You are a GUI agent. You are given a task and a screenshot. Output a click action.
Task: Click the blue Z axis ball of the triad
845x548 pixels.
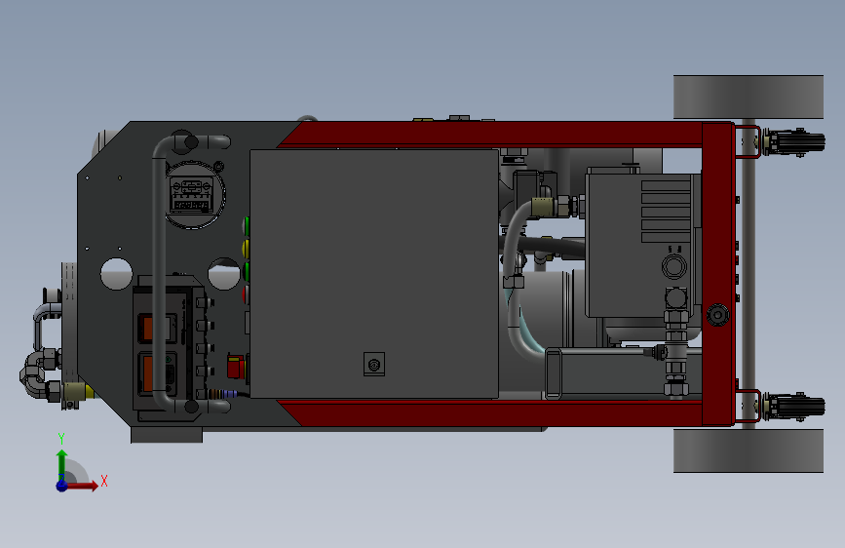(61, 486)
